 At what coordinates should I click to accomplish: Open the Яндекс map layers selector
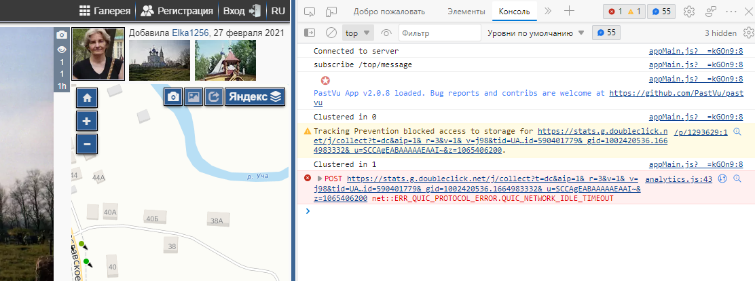tap(255, 96)
